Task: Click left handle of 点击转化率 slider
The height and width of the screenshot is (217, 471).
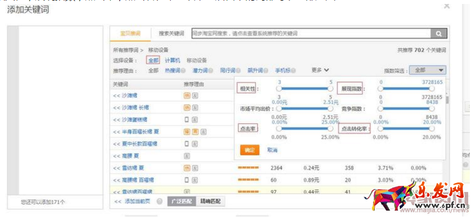Action: pyautogui.click(x=381, y=128)
